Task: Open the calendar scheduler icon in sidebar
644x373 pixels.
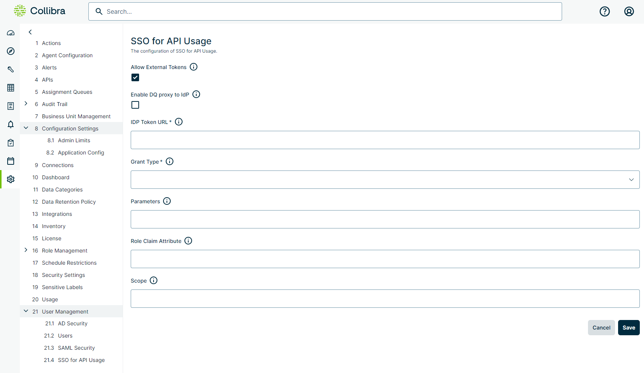Action: click(11, 161)
